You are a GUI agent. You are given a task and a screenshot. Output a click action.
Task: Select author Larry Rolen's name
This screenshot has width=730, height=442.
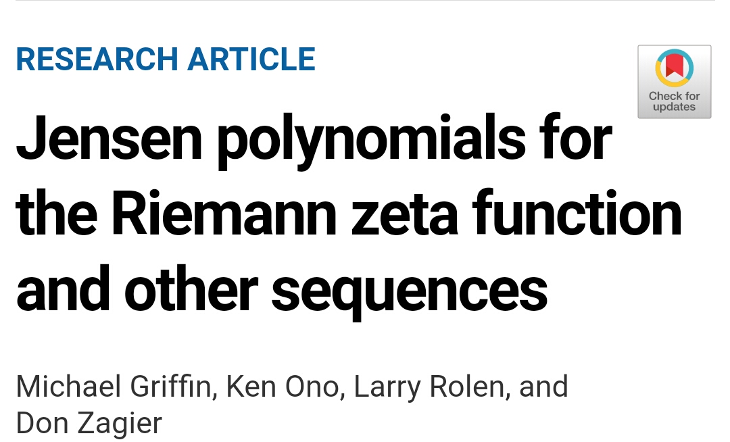point(429,387)
